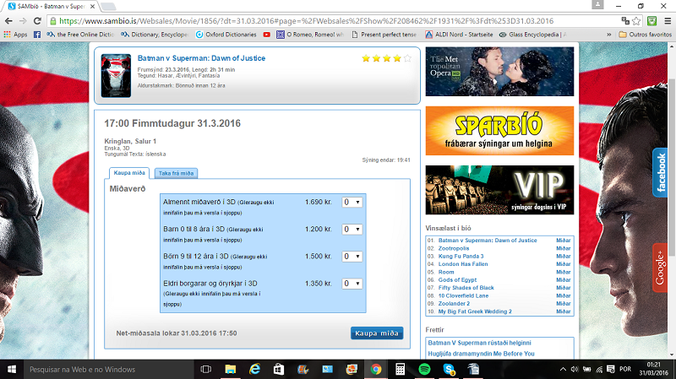This screenshot has width=676, height=379.
Task: Open the taskbar clock showing 01:21
Action: (653, 370)
